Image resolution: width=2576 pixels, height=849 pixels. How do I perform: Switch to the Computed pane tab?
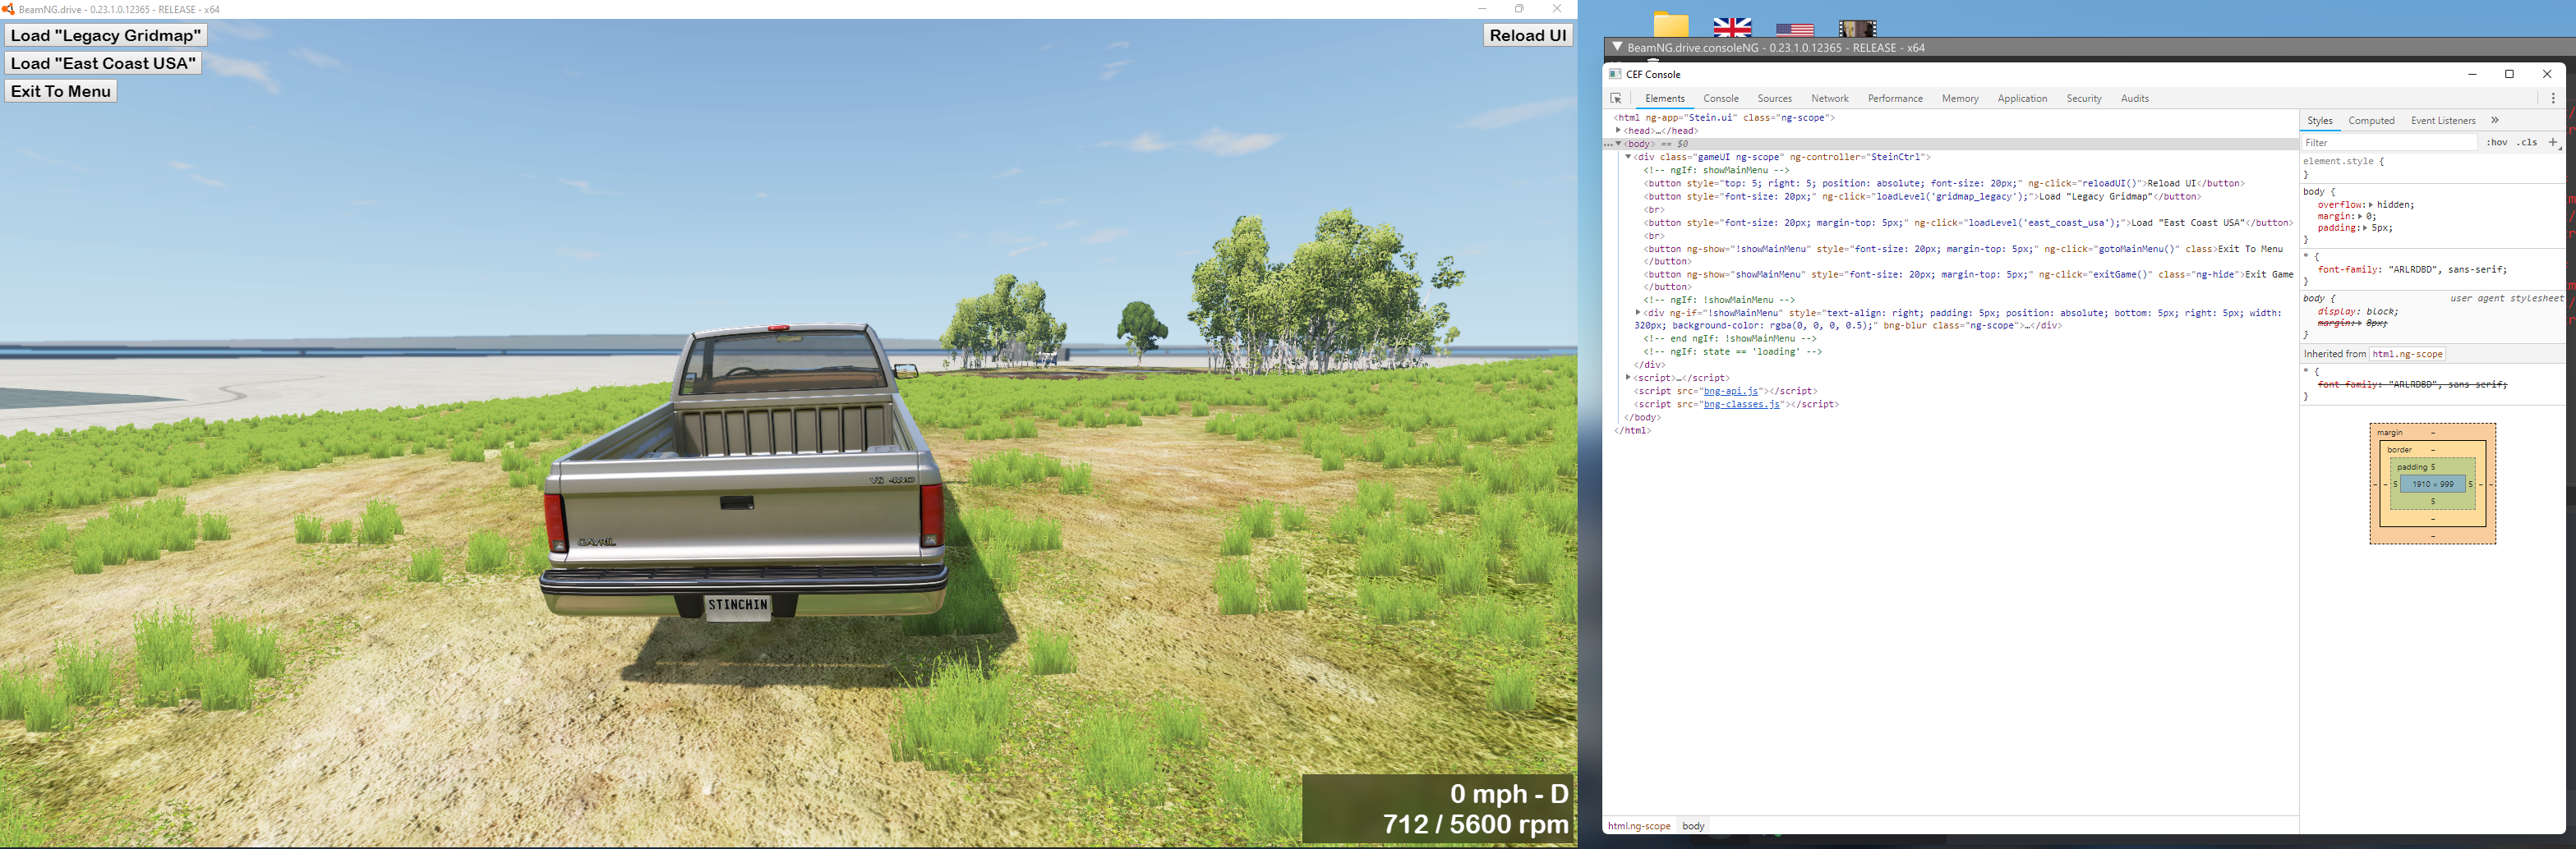click(2371, 120)
